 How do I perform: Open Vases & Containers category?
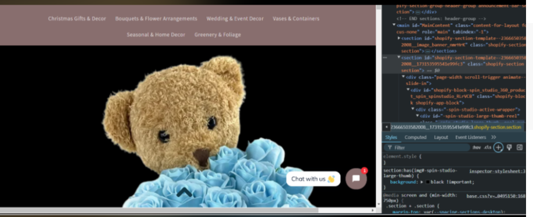pos(296,19)
